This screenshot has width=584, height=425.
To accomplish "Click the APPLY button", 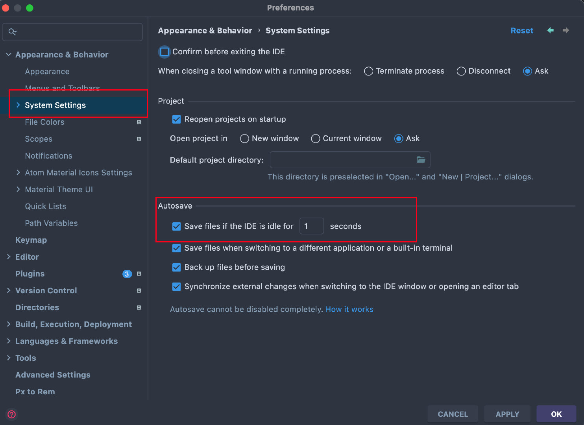I will click(x=507, y=414).
